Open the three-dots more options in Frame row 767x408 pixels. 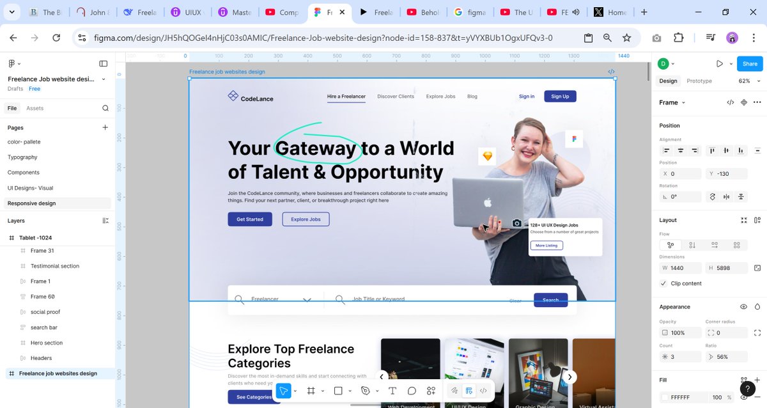(757, 102)
